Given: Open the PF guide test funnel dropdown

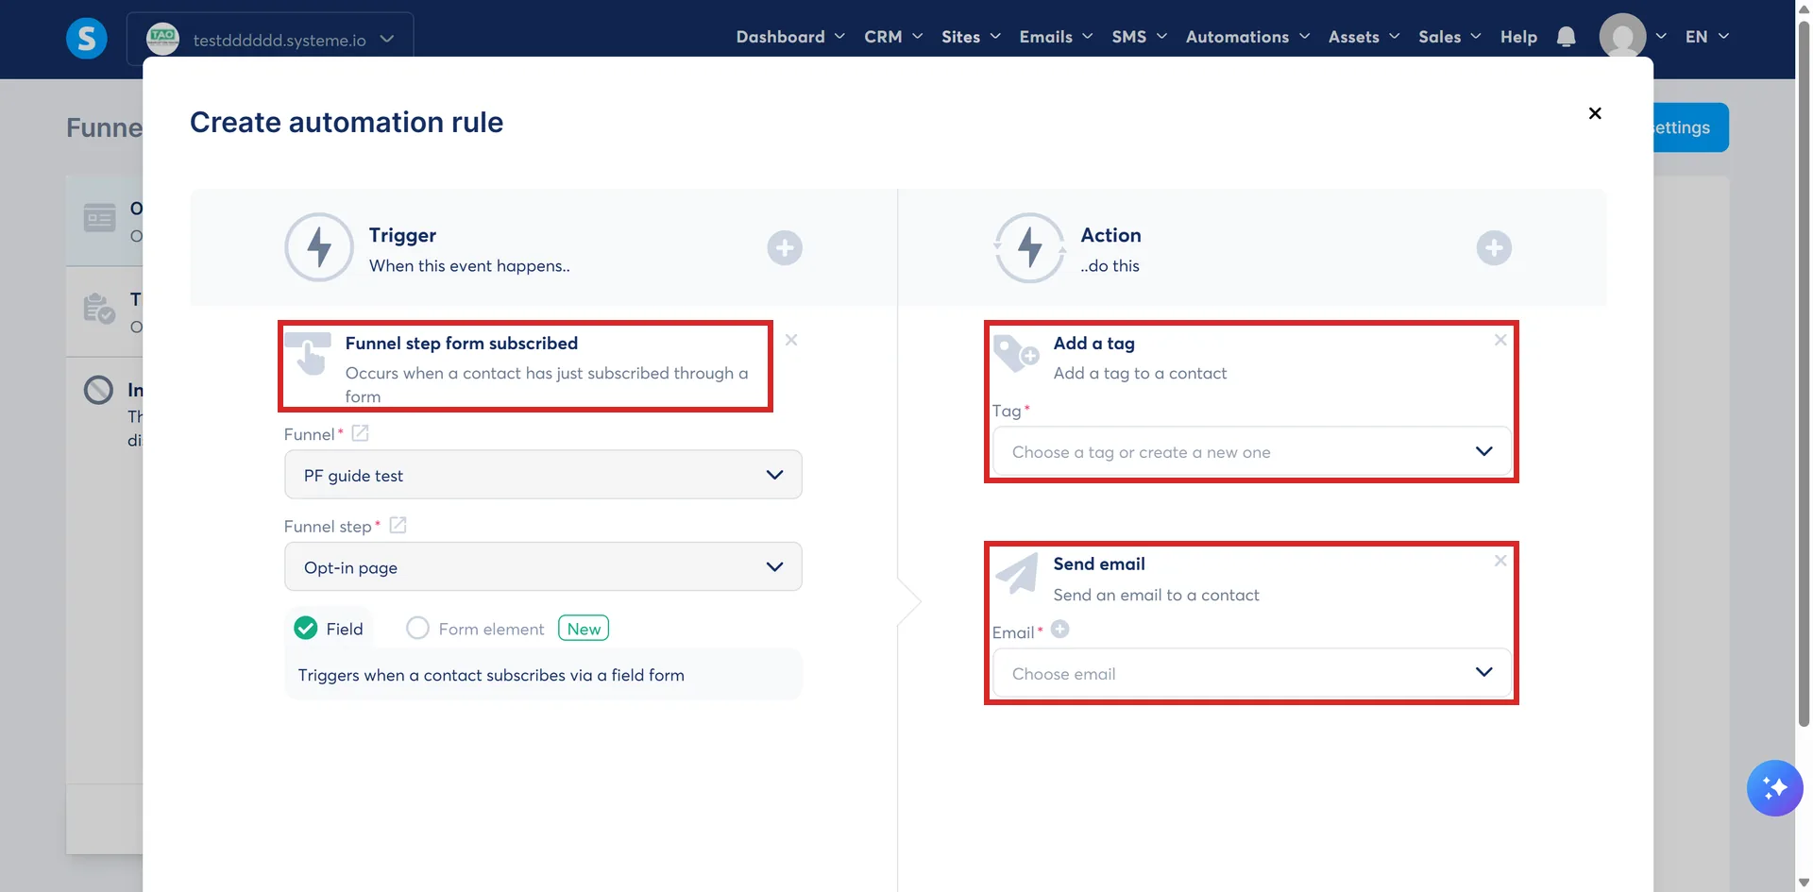Looking at the screenshot, I should (x=543, y=475).
